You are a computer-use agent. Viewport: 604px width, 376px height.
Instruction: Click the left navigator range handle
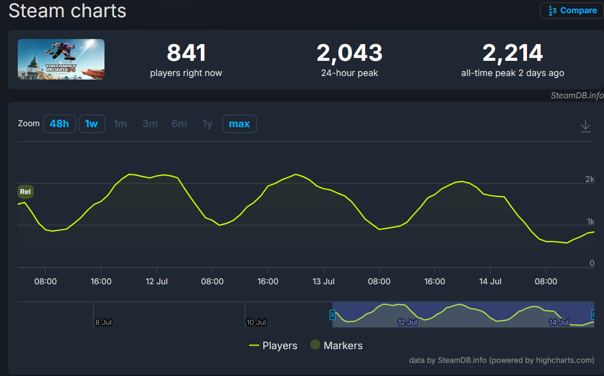[x=333, y=315]
